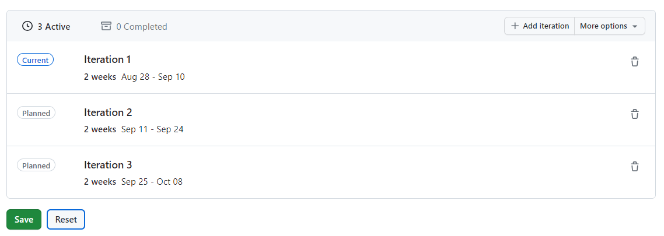The width and height of the screenshot is (664, 236).
Task: Select the Iteration 1 title
Action: pyautogui.click(x=107, y=59)
